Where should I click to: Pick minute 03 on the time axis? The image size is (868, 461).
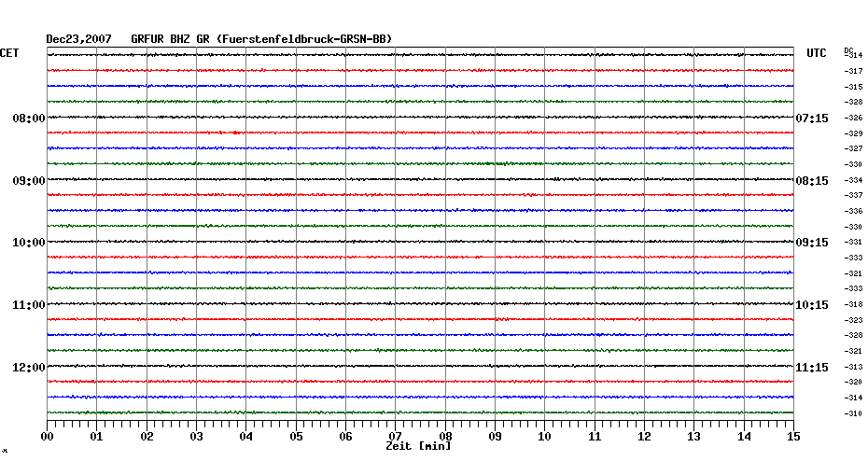point(197,437)
